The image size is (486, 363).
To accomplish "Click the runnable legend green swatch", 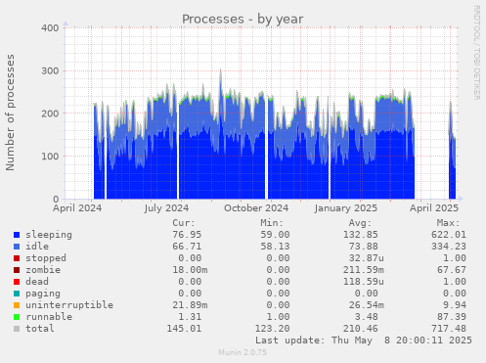I will 17,317.
